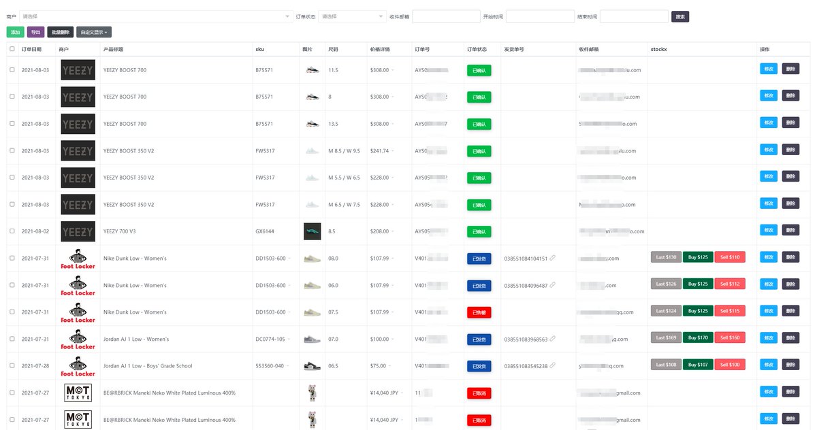Viewport: 817px width, 430px height.
Task: Focus the 收件邮箱 recipient email input
Action: 446,16
